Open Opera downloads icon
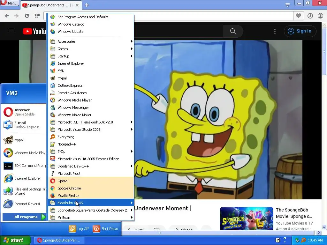The width and height of the screenshot is (327, 245). point(310,16)
